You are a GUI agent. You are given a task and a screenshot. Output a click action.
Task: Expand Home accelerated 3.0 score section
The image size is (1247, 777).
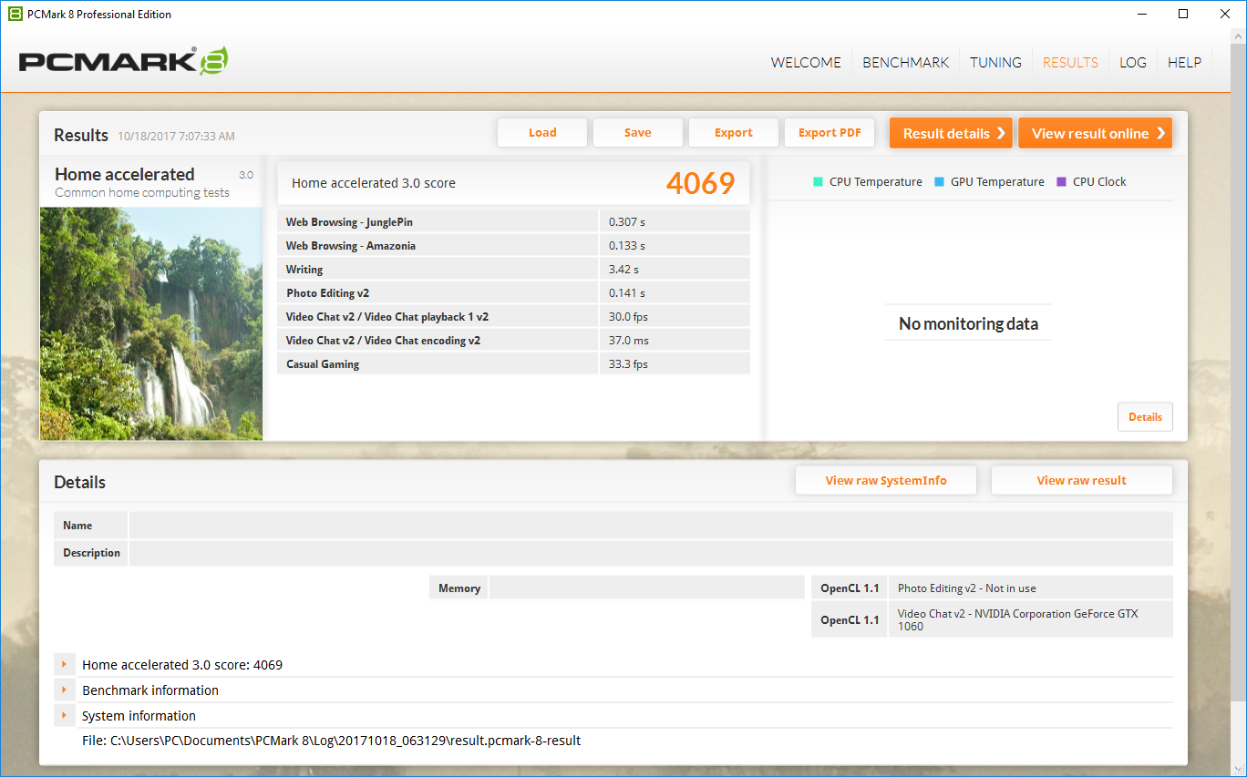65,665
